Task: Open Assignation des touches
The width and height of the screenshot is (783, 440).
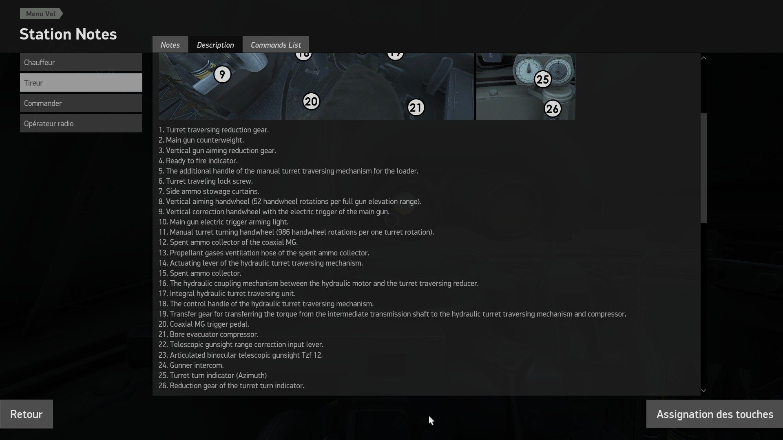Action: pos(714,414)
